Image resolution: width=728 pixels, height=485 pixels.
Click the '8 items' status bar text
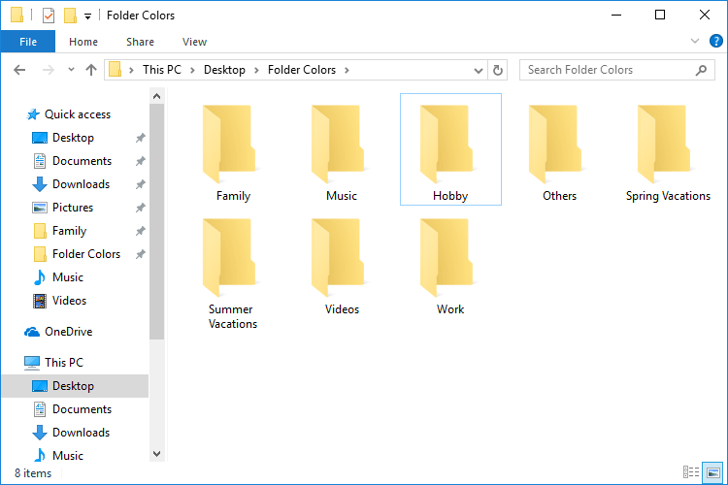(33, 473)
